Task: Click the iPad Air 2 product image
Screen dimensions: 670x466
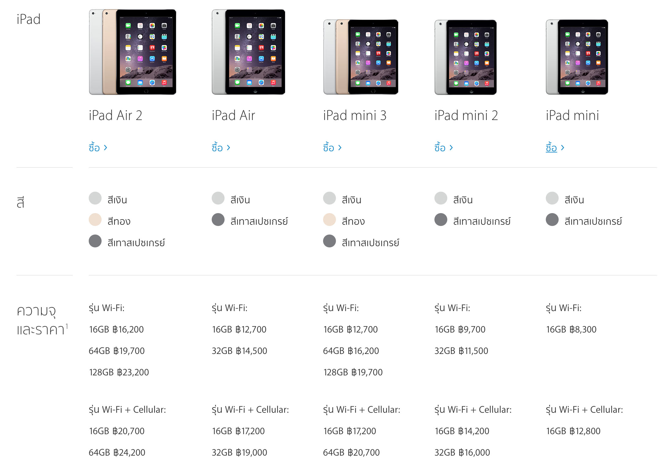Action: [132, 52]
